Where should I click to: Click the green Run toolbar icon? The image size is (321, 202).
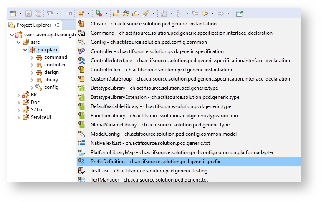pos(98,13)
